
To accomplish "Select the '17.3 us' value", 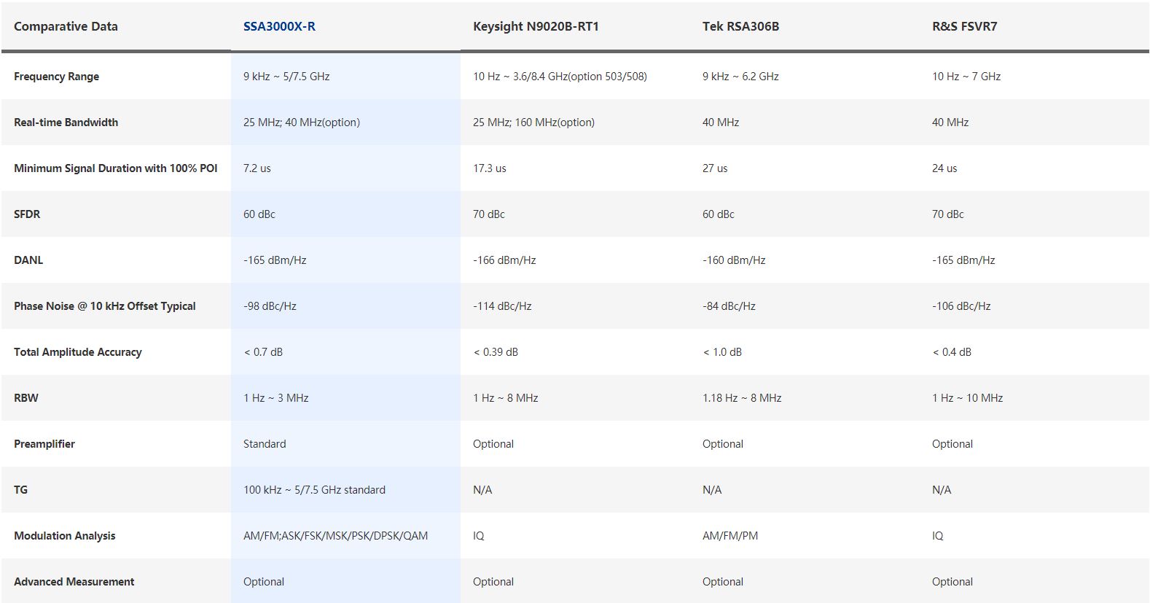I will 490,168.
